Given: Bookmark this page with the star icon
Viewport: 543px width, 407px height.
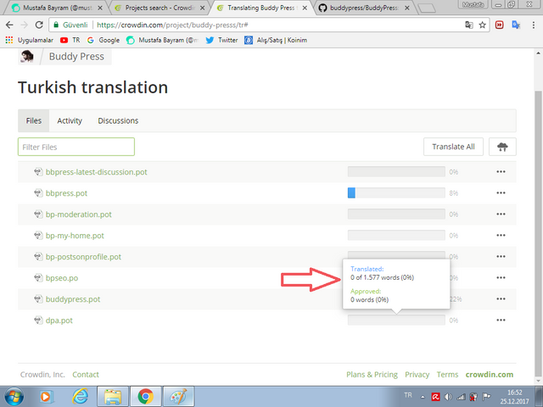Looking at the screenshot, I should coord(482,25).
